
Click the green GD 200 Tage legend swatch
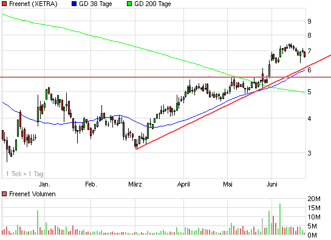(x=129, y=4)
